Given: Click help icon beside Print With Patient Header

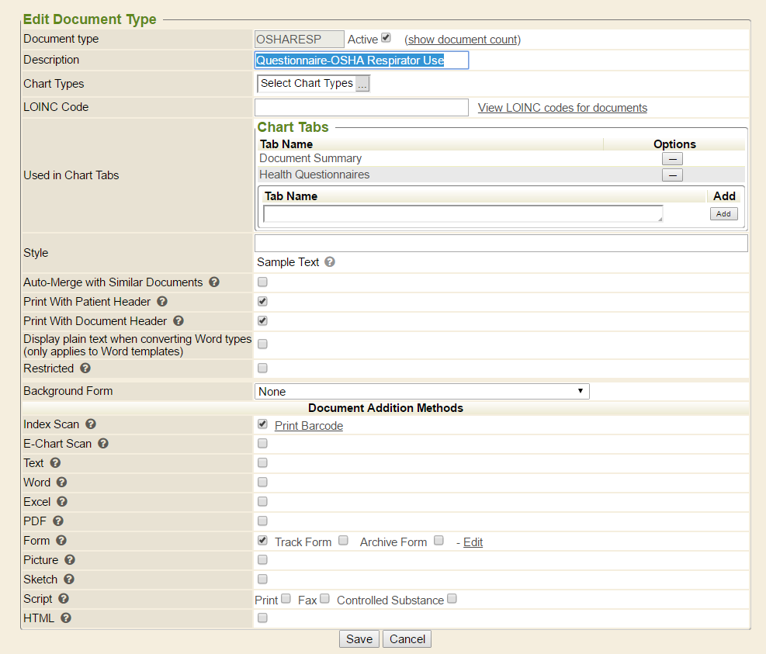Looking at the screenshot, I should coord(163,301).
